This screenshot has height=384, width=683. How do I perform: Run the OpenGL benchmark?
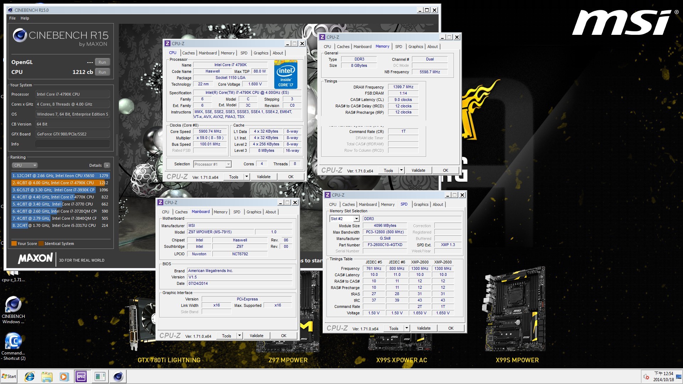coord(102,62)
